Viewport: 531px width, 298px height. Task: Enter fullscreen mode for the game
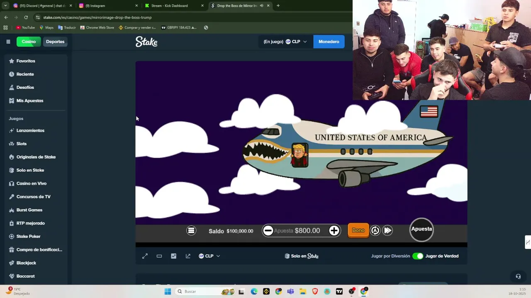[145, 256]
